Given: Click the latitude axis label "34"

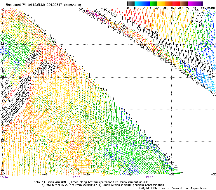Looking at the screenshot, I should click(2, 109).
